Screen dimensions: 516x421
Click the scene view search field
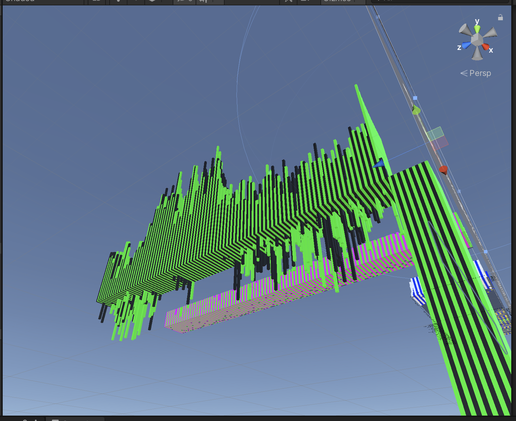438,1
